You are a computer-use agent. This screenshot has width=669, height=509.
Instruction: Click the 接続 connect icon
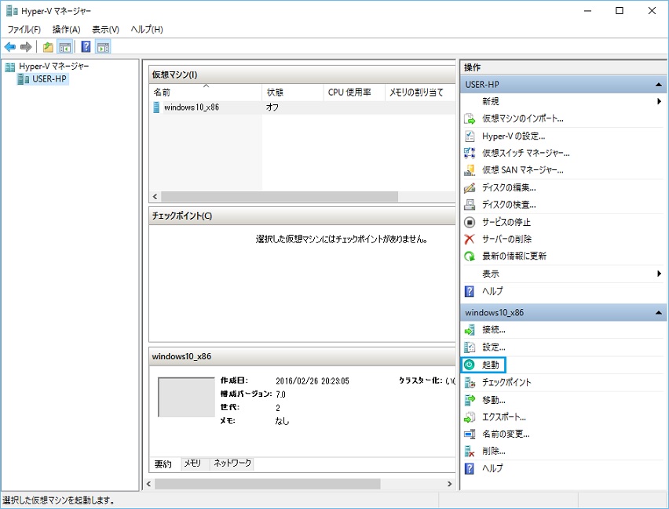click(x=470, y=329)
